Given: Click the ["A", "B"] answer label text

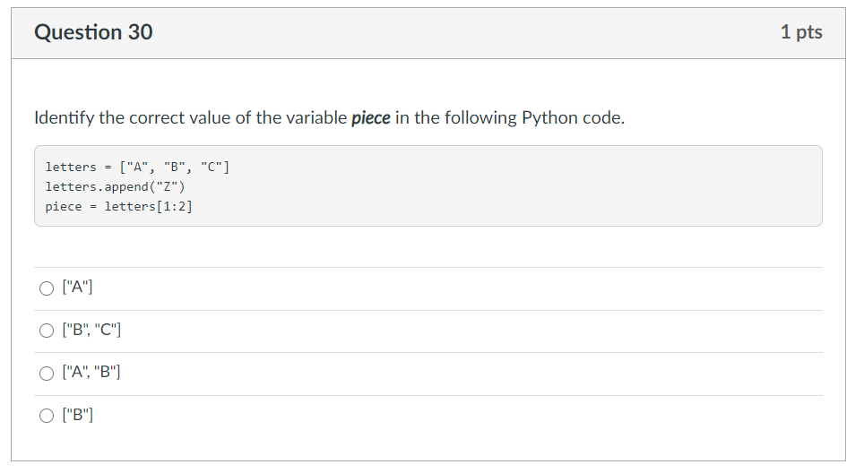Looking at the screenshot, I should coord(92,373).
